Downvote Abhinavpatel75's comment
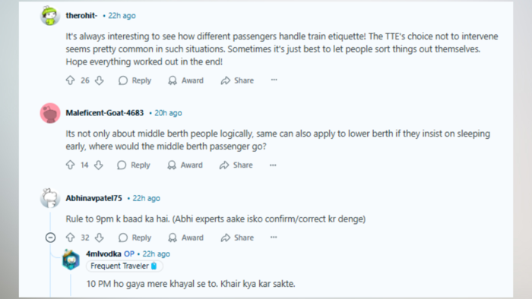This screenshot has height=299, width=532. (99, 238)
